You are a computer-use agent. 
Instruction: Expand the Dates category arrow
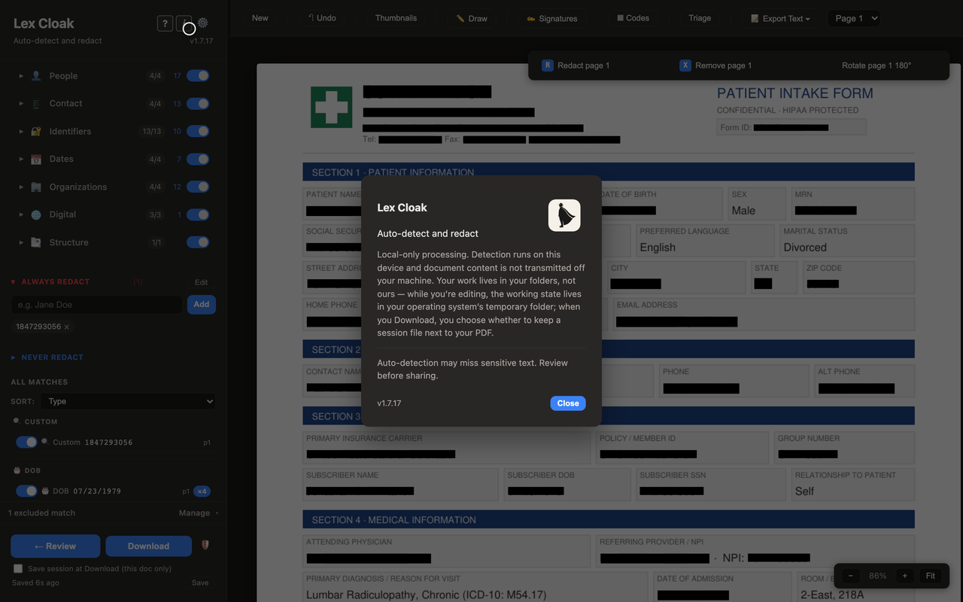(21, 160)
